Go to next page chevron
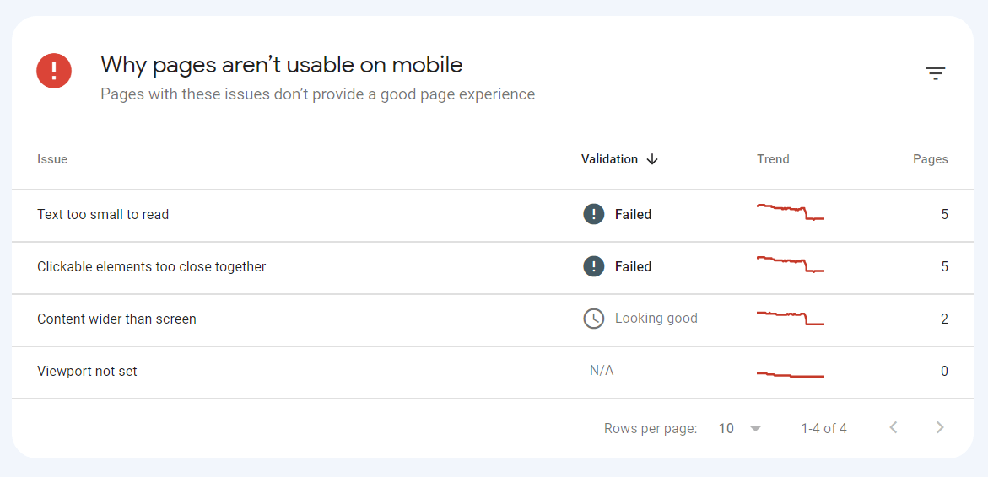This screenshot has height=477, width=988. 940,428
